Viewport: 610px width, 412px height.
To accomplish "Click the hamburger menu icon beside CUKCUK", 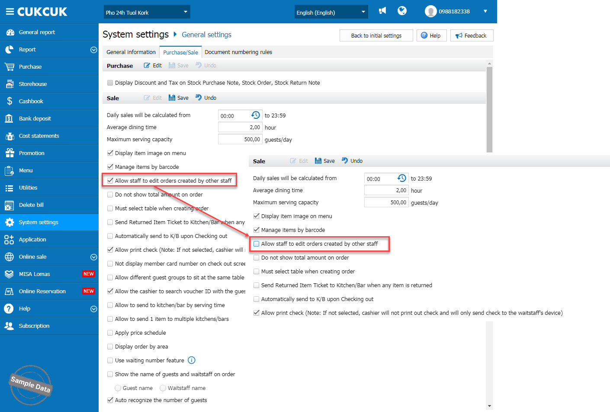I will [x=10, y=12].
